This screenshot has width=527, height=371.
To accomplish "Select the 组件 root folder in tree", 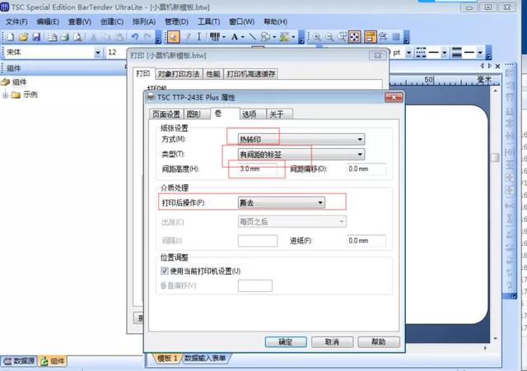I will pos(19,82).
